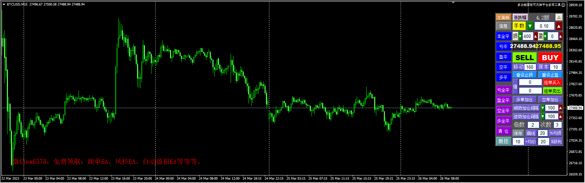Click the 本全平 button

503,36
